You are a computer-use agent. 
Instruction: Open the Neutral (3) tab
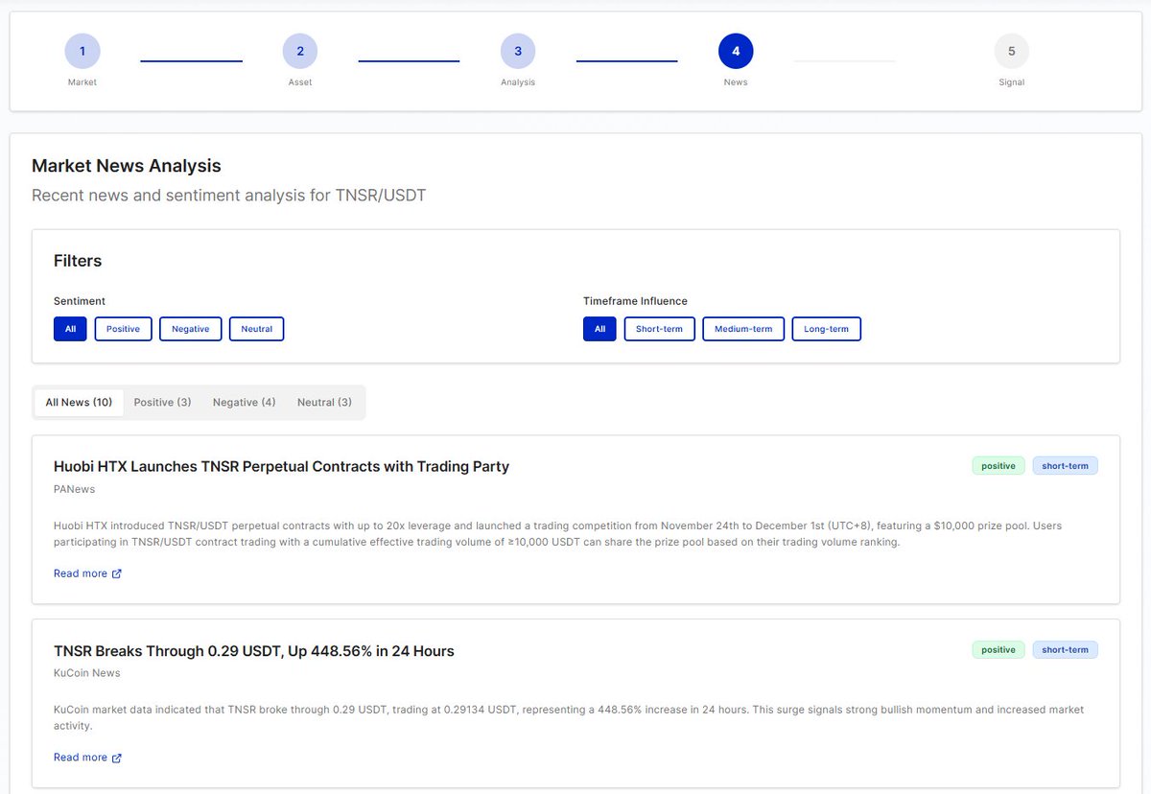pos(324,403)
